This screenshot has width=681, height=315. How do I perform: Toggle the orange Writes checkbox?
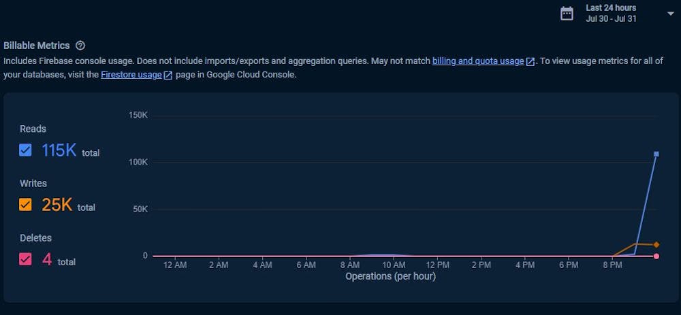click(x=25, y=205)
